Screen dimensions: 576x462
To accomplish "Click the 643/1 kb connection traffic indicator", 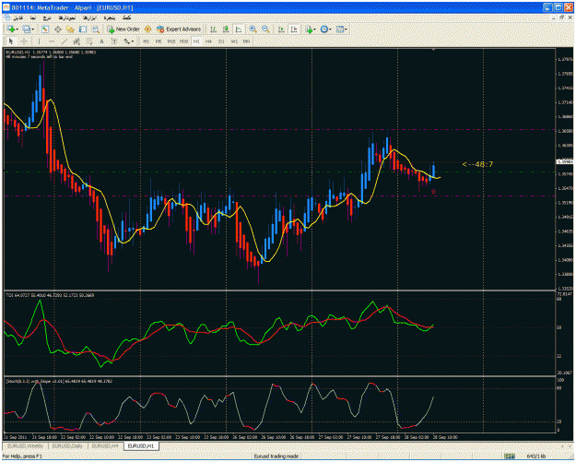I will pyautogui.click(x=536, y=456).
